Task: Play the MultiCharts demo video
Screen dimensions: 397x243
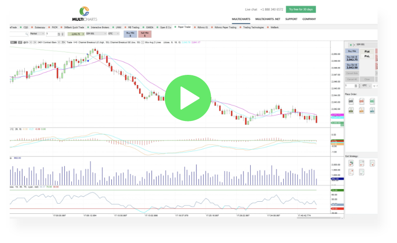Action: point(188,98)
